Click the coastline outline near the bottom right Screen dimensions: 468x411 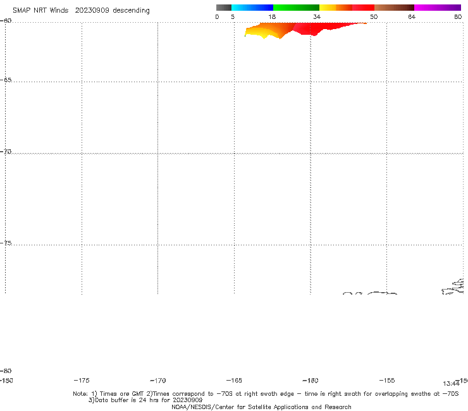(x=453, y=287)
